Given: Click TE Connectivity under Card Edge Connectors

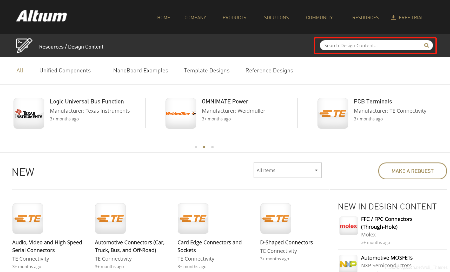Looking at the screenshot, I should click(x=196, y=259).
